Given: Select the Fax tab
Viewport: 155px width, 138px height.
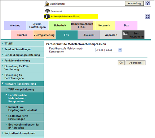Looking at the screenshot, I should [67, 35].
